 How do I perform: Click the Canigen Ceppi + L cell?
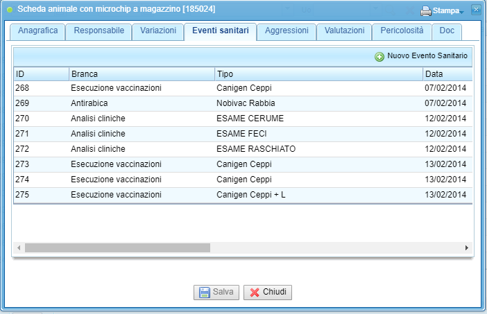tap(251, 195)
